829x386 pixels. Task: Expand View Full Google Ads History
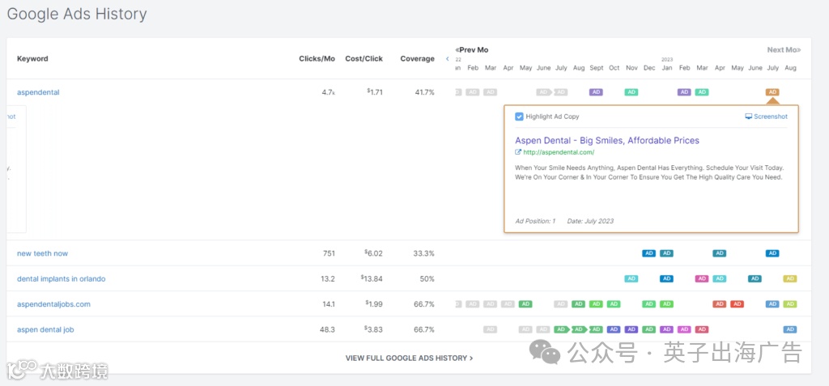[409, 358]
